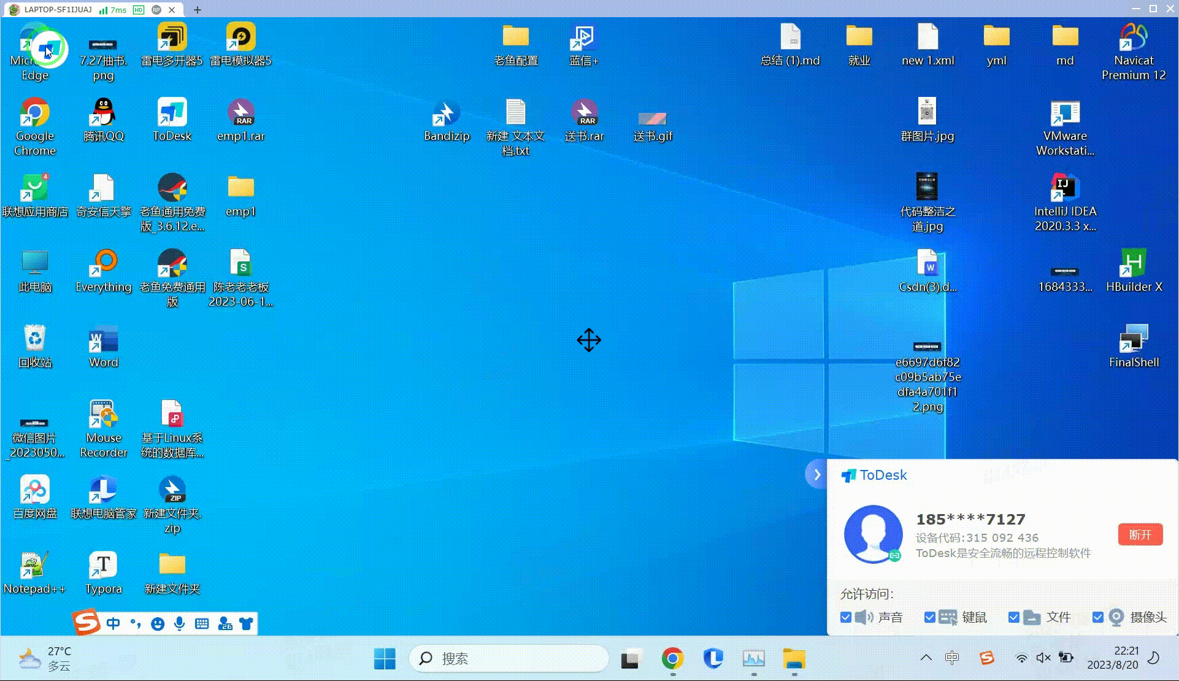1179x681 pixels.
Task: Click the taskbar 搜索 search box
Action: click(509, 658)
